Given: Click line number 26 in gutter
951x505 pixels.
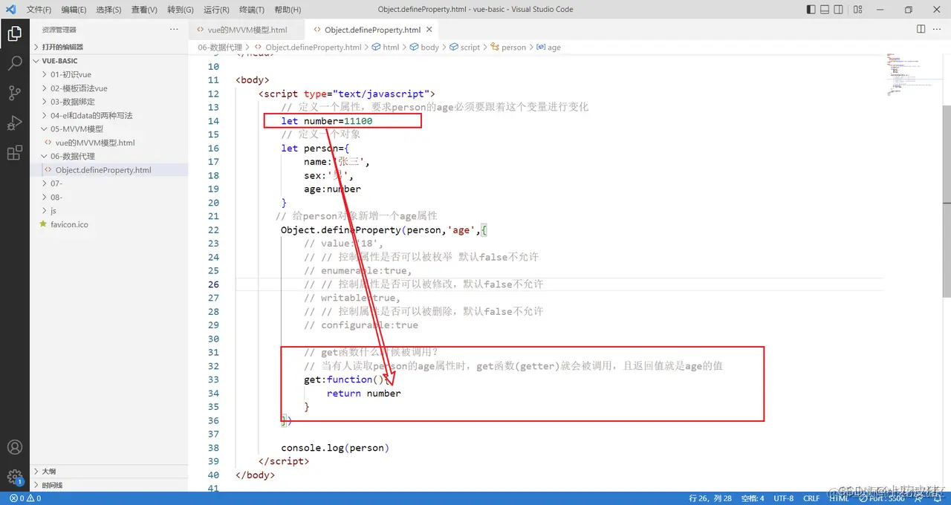Looking at the screenshot, I should [213, 284].
